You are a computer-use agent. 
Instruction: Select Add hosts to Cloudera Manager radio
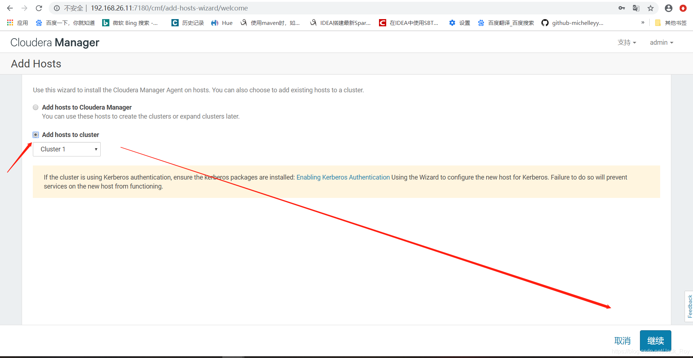35,107
